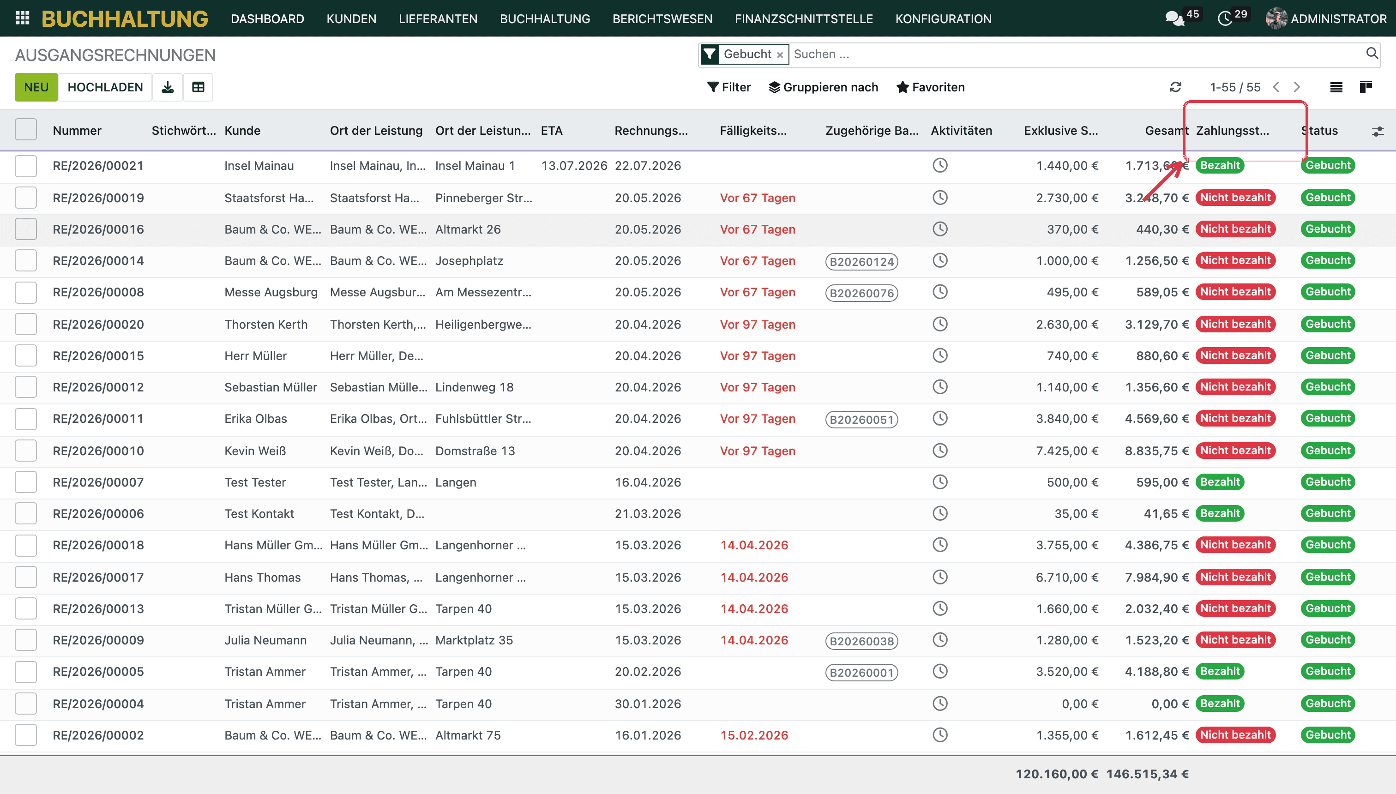Open the apps grid menu icon

[22, 18]
